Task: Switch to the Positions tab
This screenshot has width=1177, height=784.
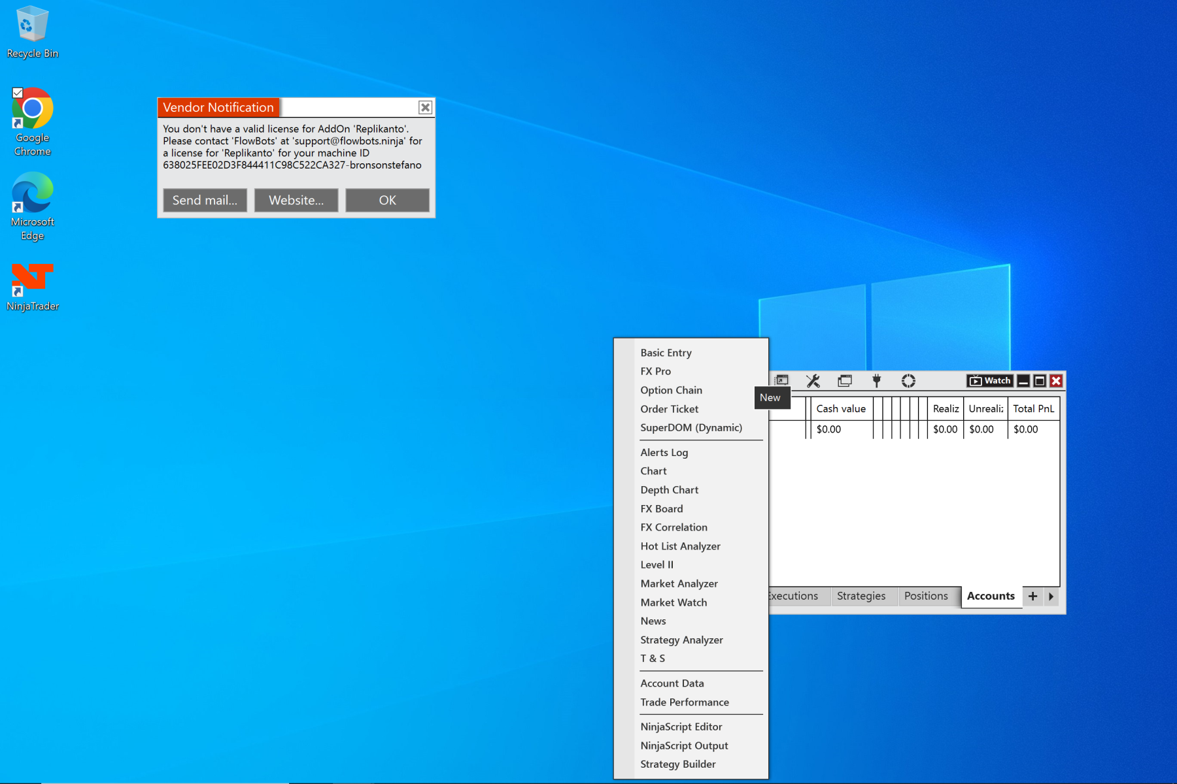Action: point(926,596)
